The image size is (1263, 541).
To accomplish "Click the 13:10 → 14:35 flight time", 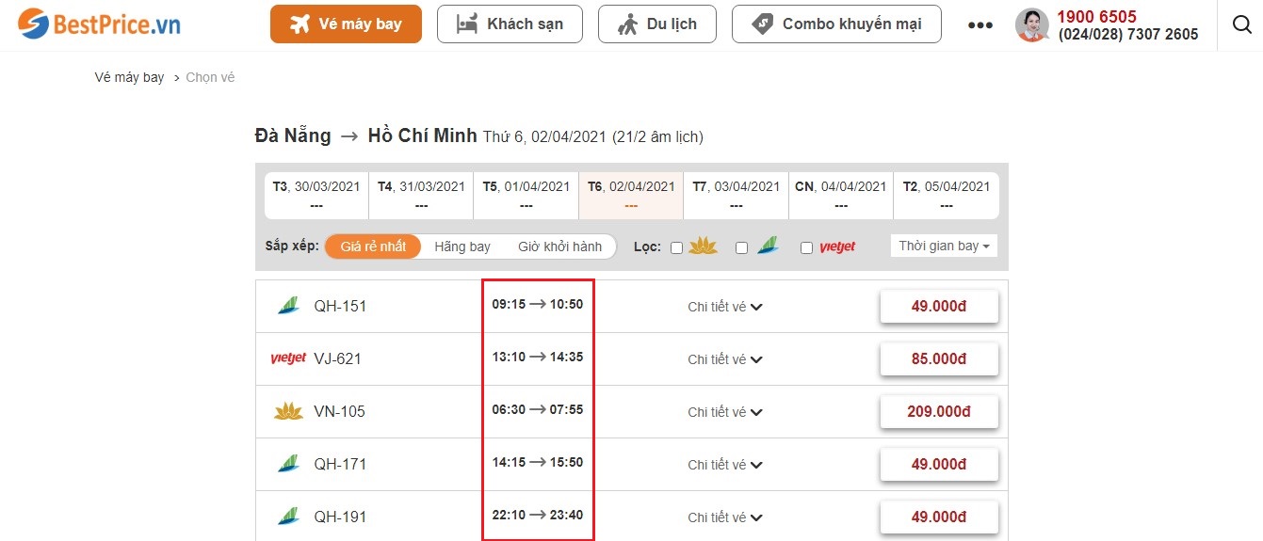I will pos(537,357).
